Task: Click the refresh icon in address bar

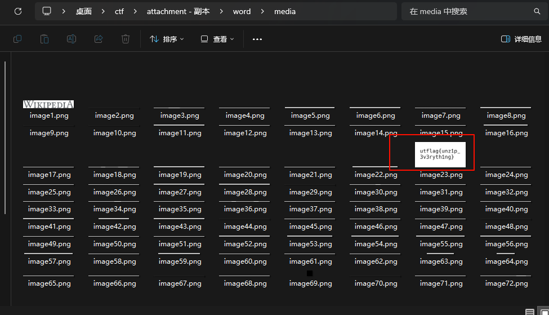Action: pos(18,11)
